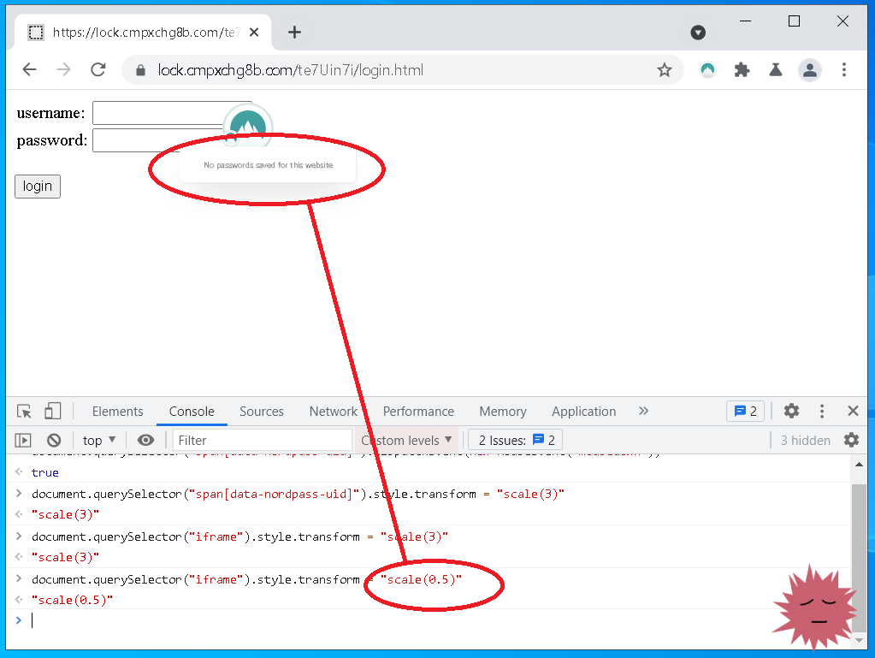The image size is (875, 658).
Task: Open the Memory tab
Action: pyautogui.click(x=502, y=412)
